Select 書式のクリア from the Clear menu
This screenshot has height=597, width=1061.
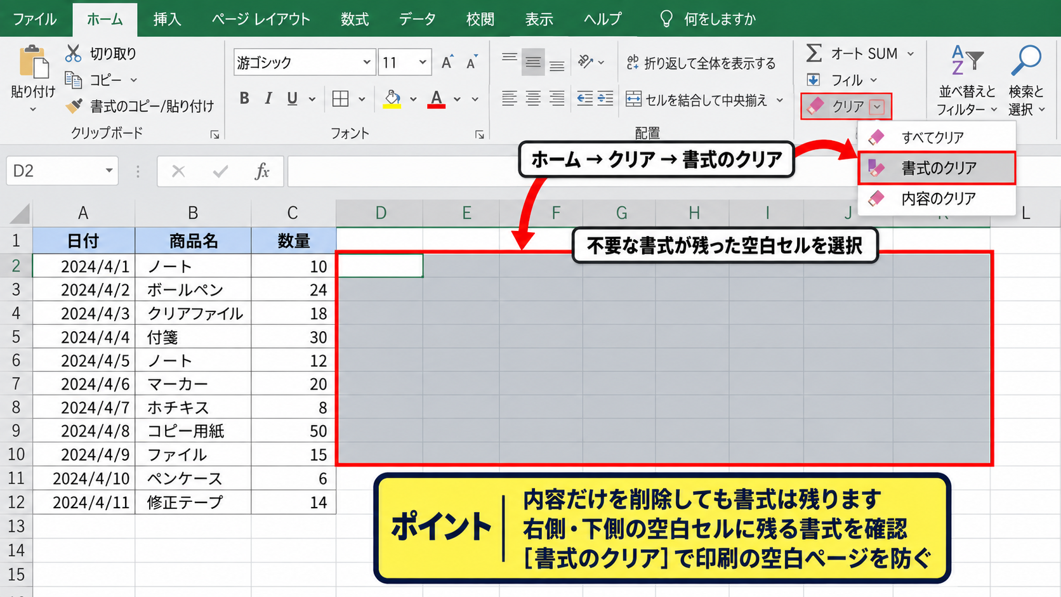(937, 168)
